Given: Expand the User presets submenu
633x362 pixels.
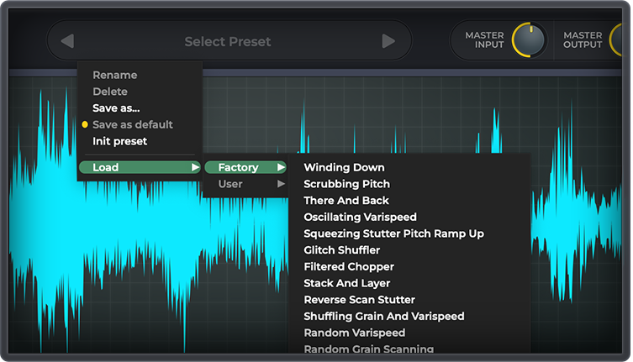Looking at the screenshot, I should 245,184.
